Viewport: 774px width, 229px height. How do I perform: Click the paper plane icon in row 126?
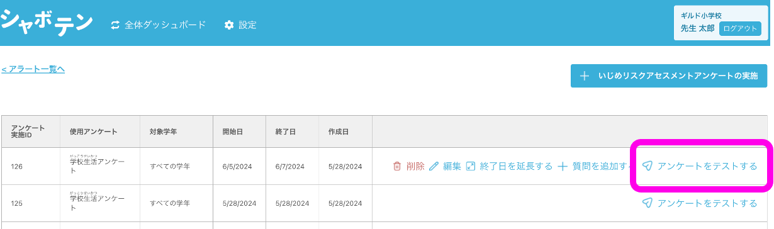pos(647,166)
